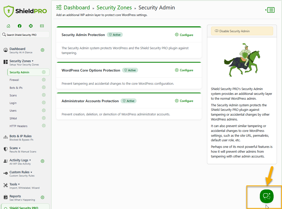Open the Facebook icon link
This screenshot has width=282, height=209.
(20, 26)
